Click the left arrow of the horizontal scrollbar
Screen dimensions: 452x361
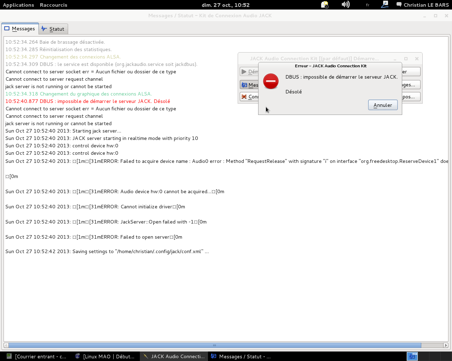tap(6, 345)
